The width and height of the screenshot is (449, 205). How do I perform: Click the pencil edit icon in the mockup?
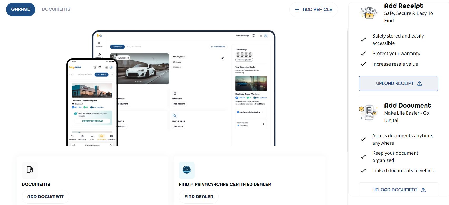223,58
